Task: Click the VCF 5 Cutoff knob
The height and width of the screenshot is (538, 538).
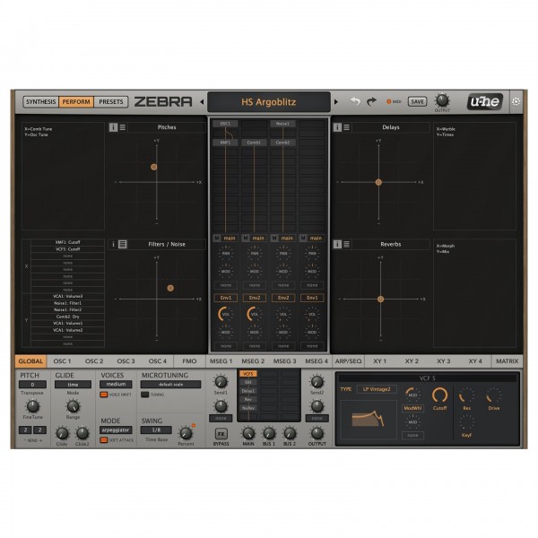Action: click(x=439, y=395)
